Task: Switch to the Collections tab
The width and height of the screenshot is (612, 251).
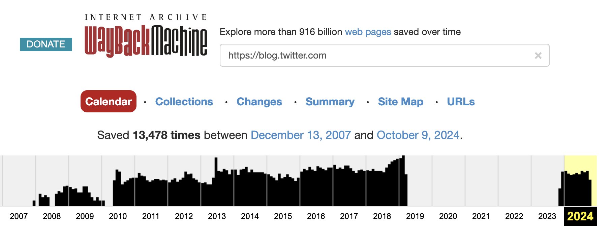Action: coord(184,102)
